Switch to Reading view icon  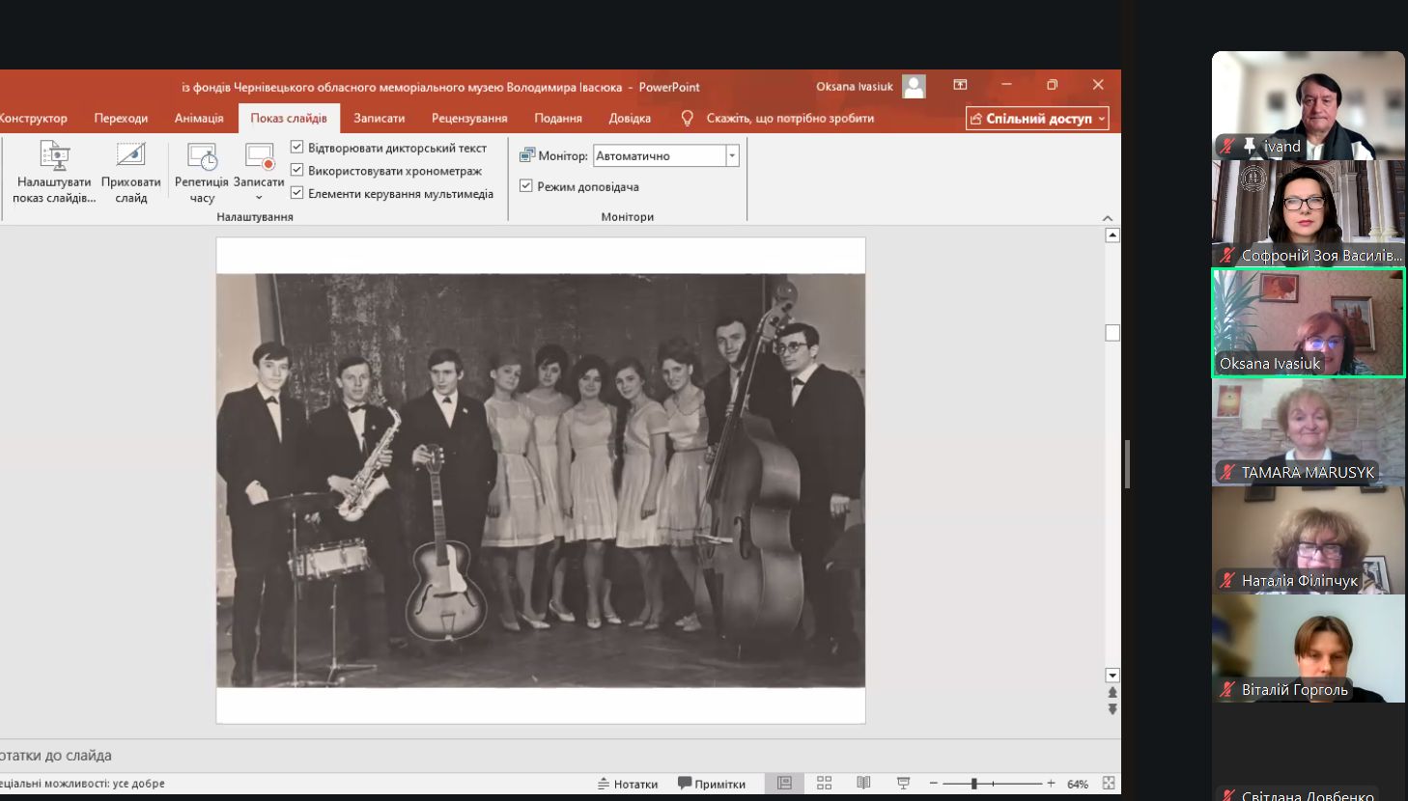click(x=863, y=783)
